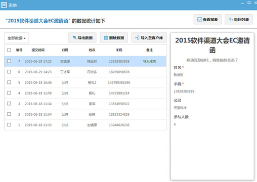257x182 pixels.
Task: Click the 删除数据 delete data button
Action: coord(114,37)
